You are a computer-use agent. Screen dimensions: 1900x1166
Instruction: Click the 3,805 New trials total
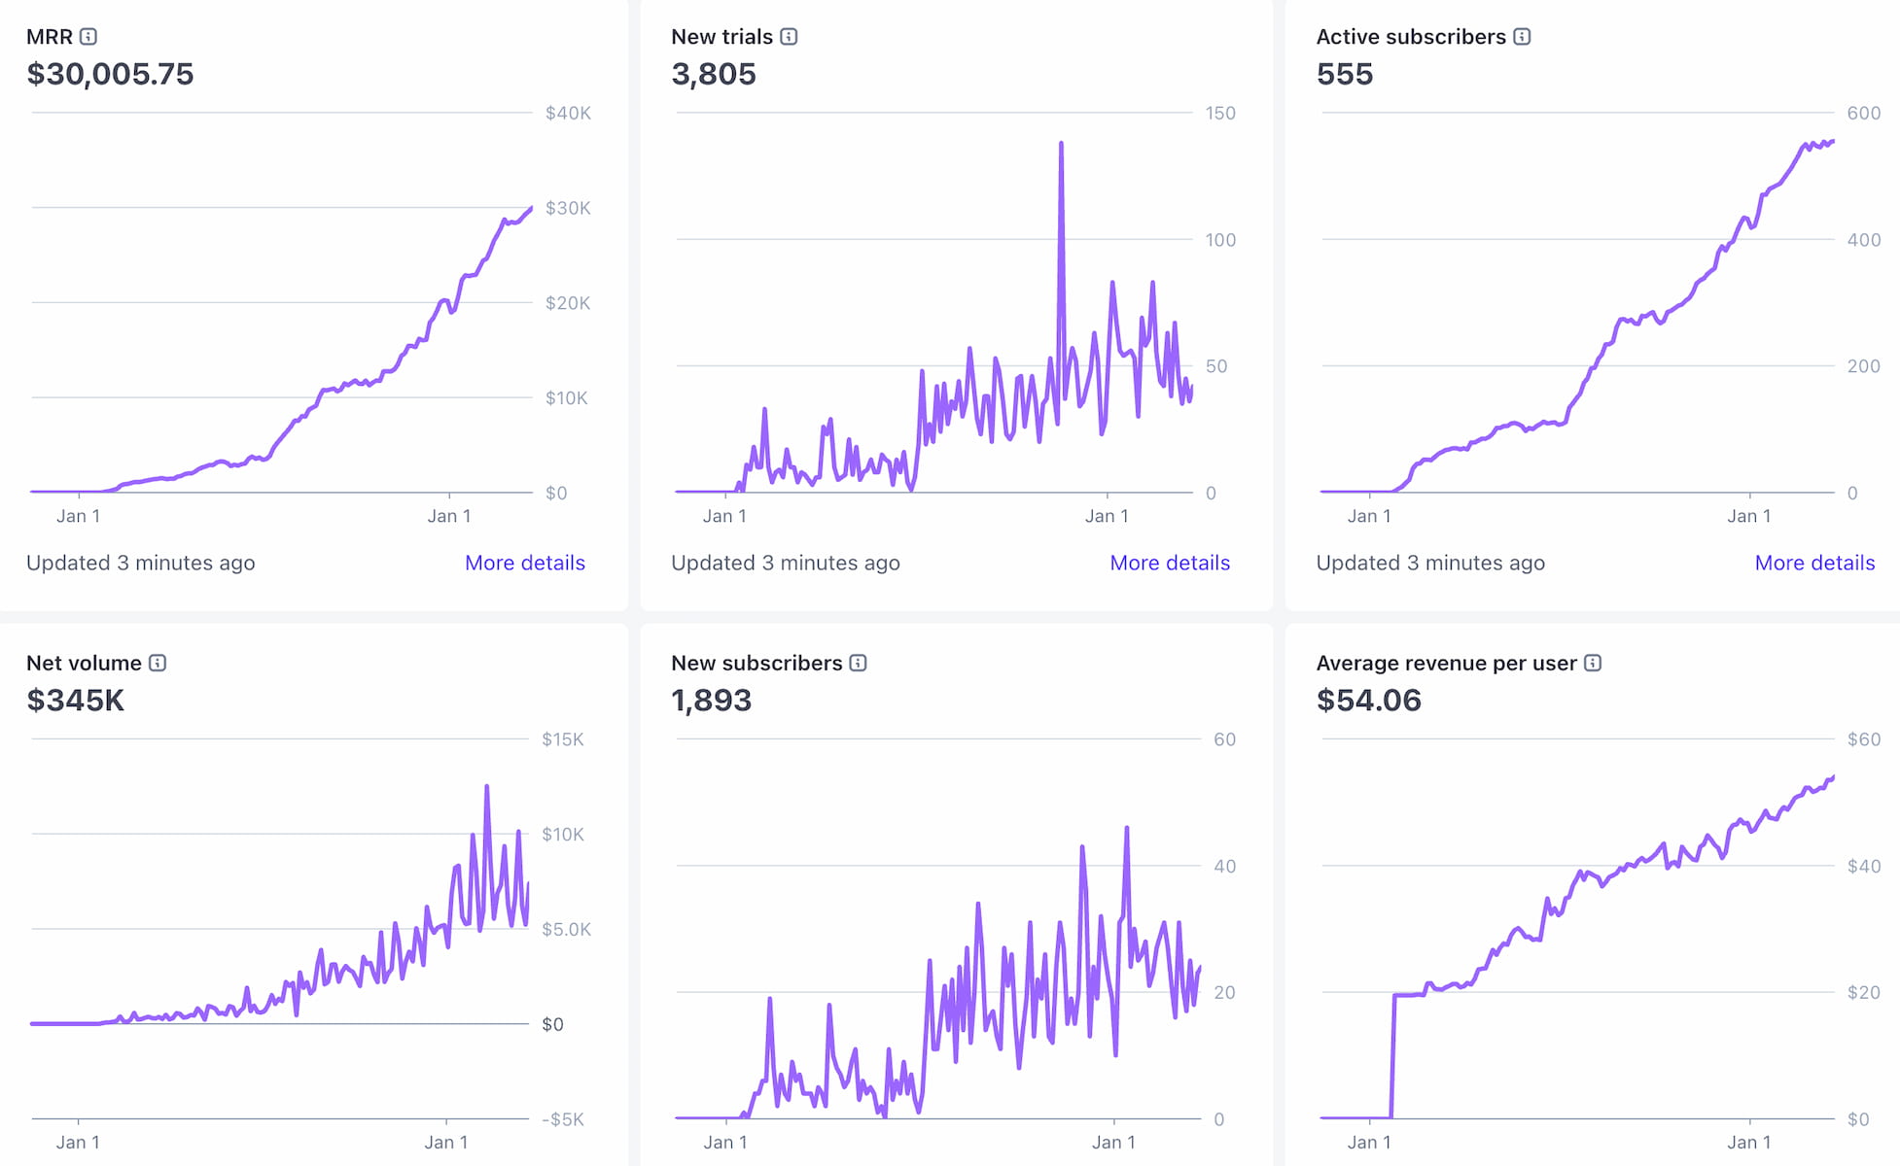click(714, 75)
